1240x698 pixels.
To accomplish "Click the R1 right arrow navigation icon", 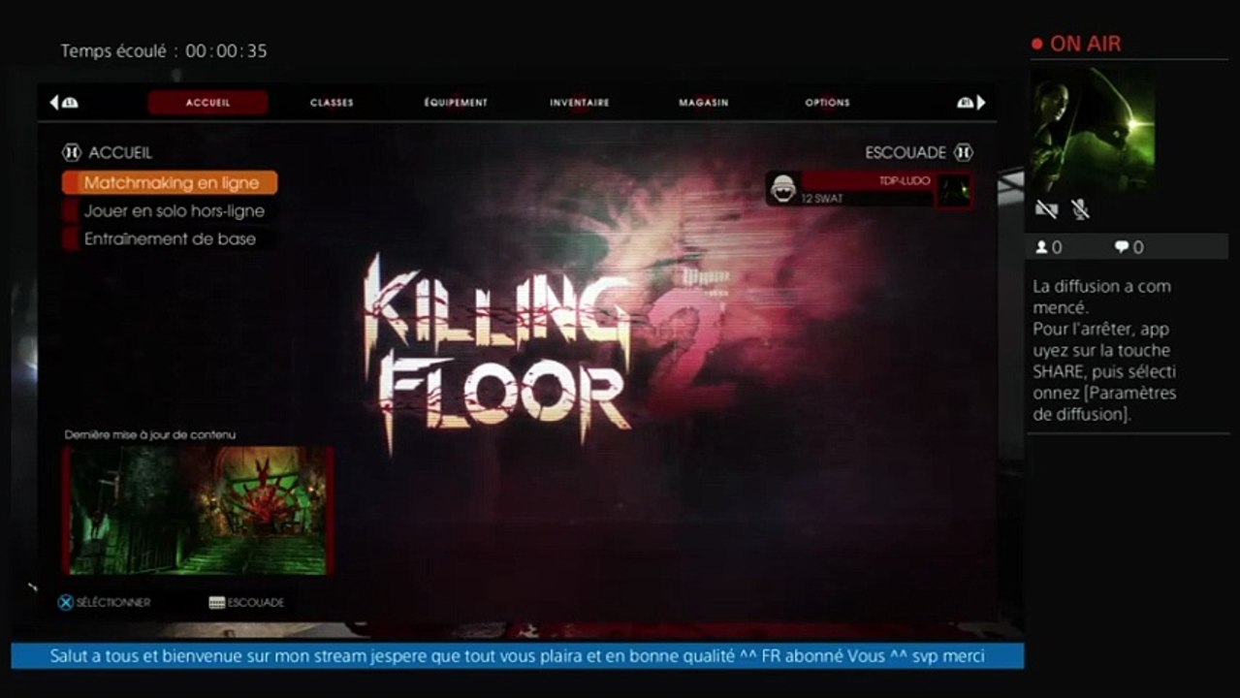I will (x=971, y=102).
